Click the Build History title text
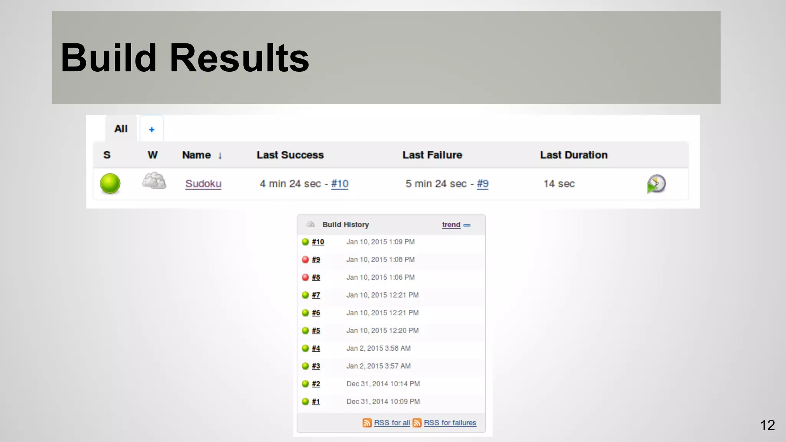This screenshot has width=786, height=442. coord(345,224)
